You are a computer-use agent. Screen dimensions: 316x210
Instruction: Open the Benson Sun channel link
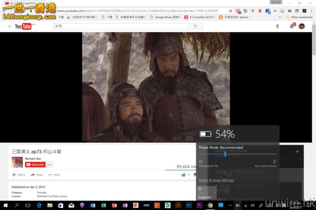33,159
